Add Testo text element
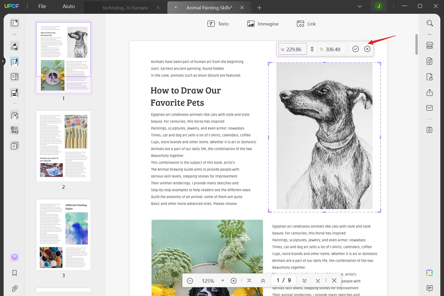 click(218, 24)
